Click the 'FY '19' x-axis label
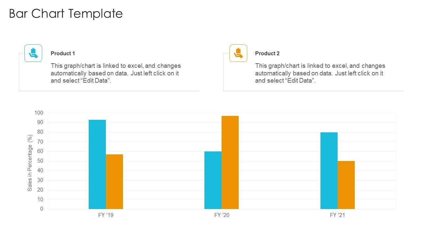The height and width of the screenshot is (237, 422). pyautogui.click(x=106, y=215)
